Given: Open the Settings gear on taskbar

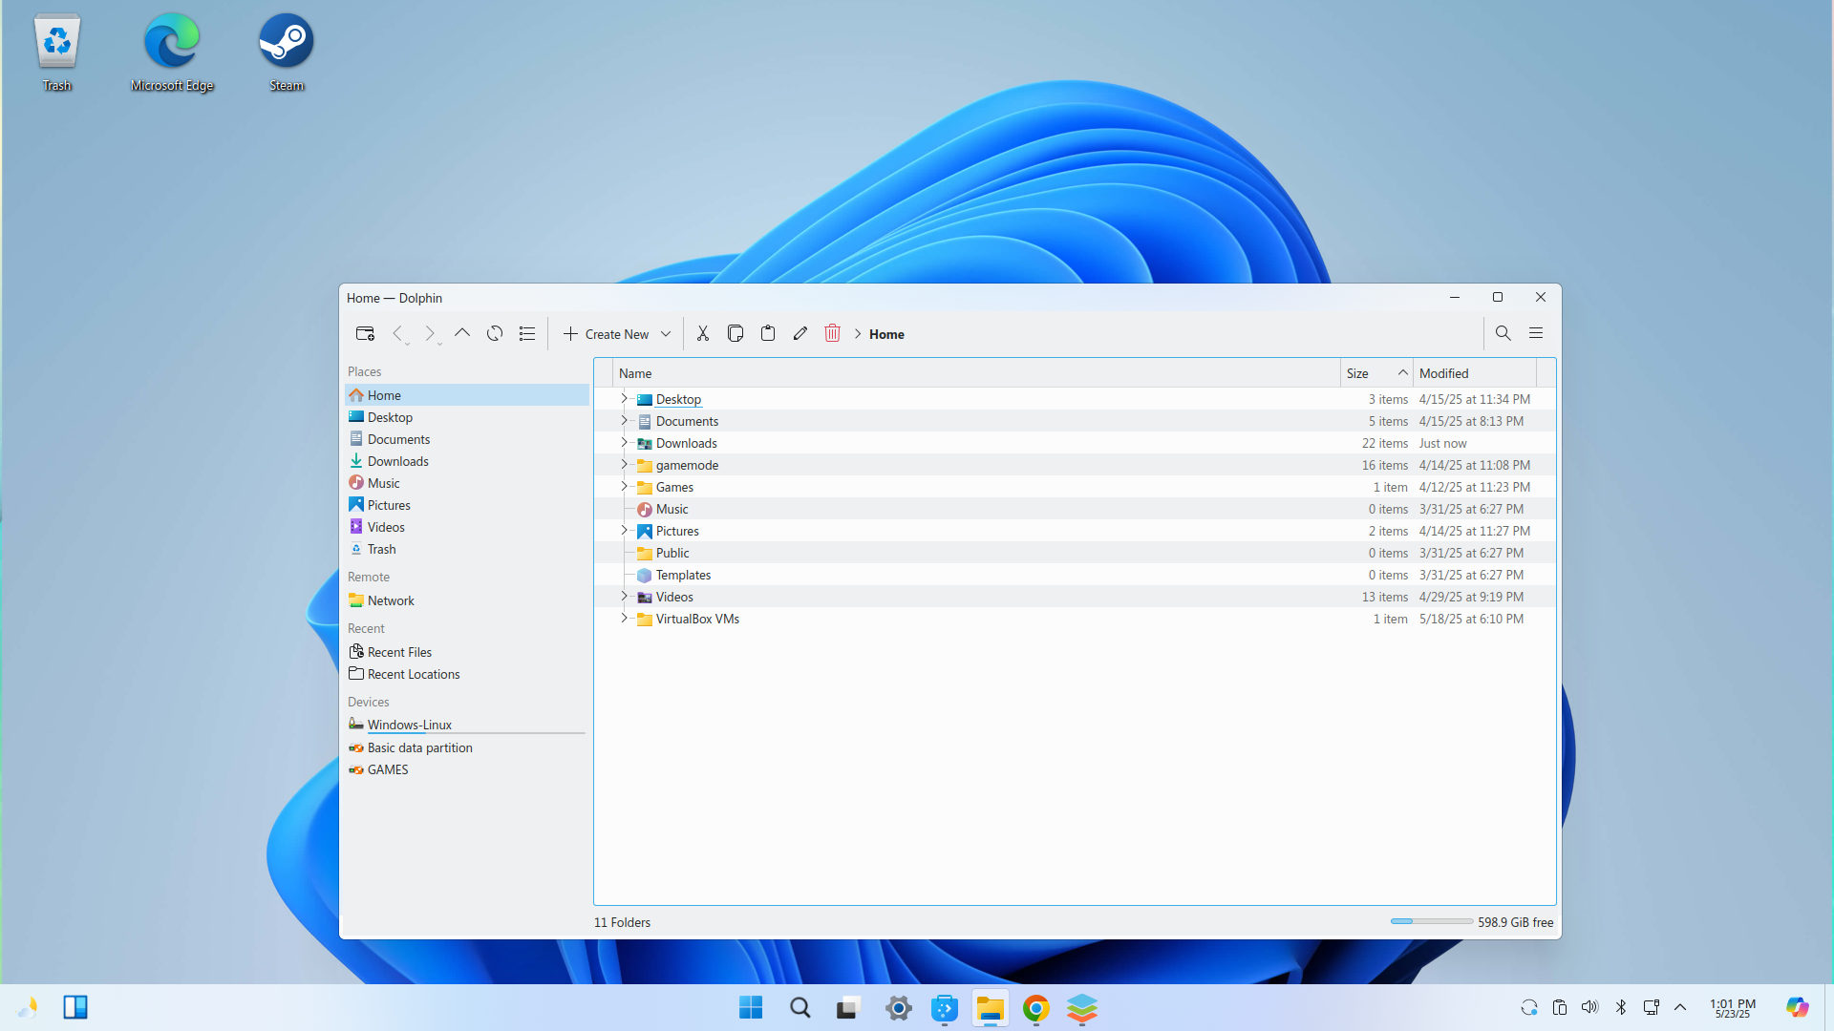Looking at the screenshot, I should click(898, 1008).
